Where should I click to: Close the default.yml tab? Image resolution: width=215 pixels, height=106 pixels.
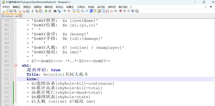tap(20, 16)
